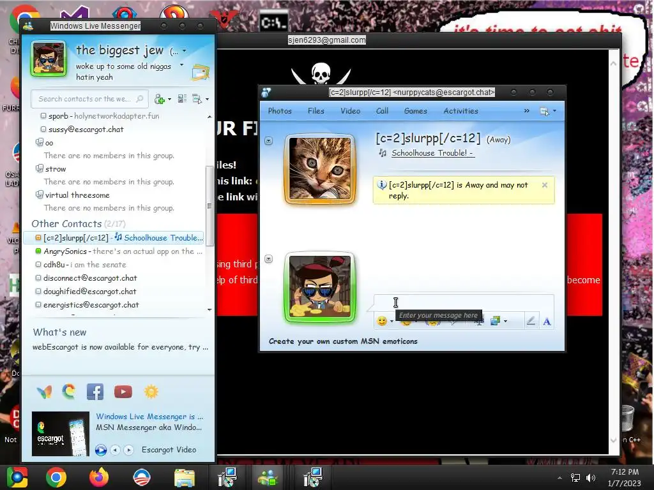Dismiss the Away notification banner

click(544, 185)
